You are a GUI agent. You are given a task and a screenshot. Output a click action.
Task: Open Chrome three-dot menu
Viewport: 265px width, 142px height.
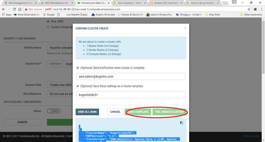tap(262, 9)
